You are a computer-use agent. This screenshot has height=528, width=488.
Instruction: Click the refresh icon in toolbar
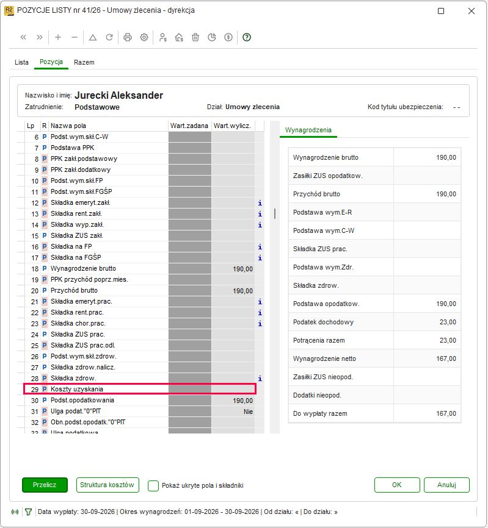point(109,37)
